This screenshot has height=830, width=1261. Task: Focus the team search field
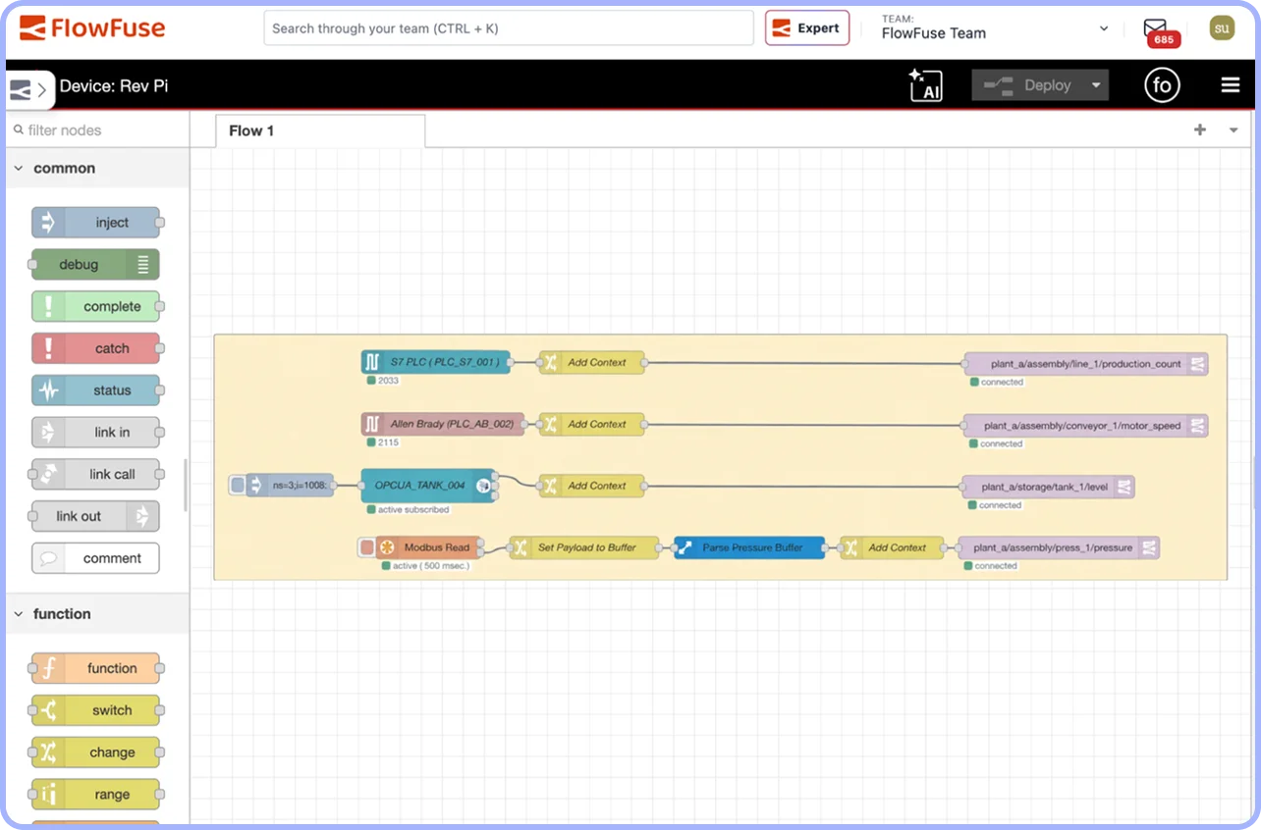(x=509, y=28)
